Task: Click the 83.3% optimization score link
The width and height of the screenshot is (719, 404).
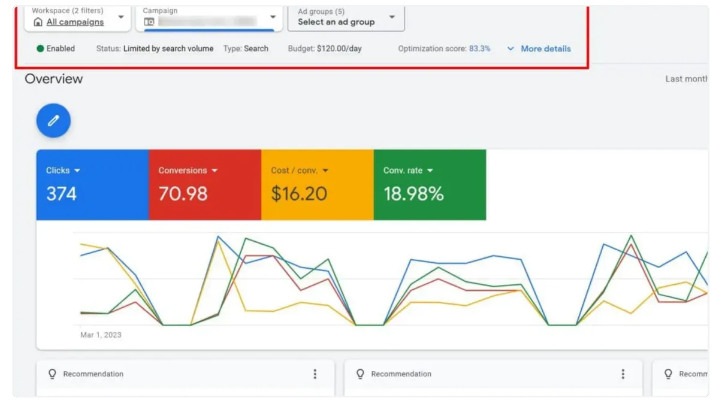Action: tap(479, 48)
